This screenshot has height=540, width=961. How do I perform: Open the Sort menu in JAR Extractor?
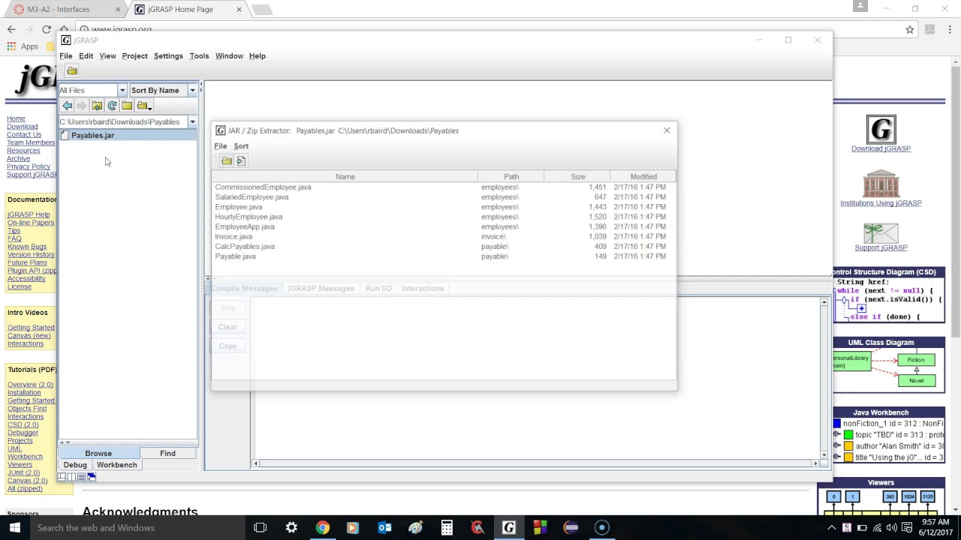(241, 146)
